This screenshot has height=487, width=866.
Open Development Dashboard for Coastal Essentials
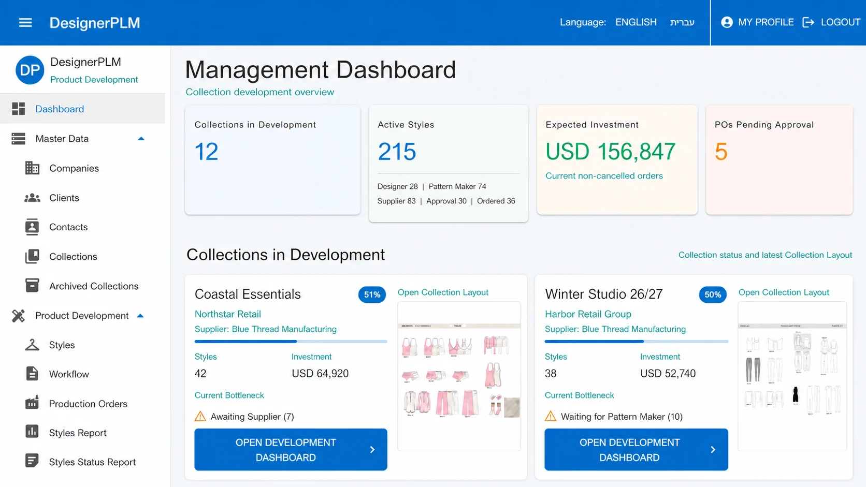pos(291,450)
